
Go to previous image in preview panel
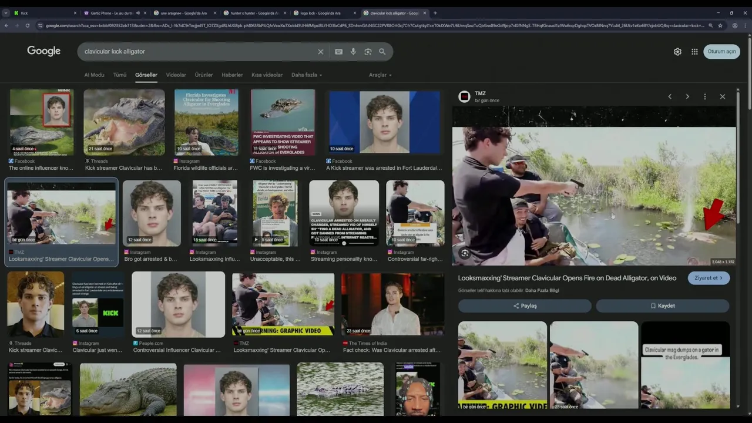(x=670, y=96)
